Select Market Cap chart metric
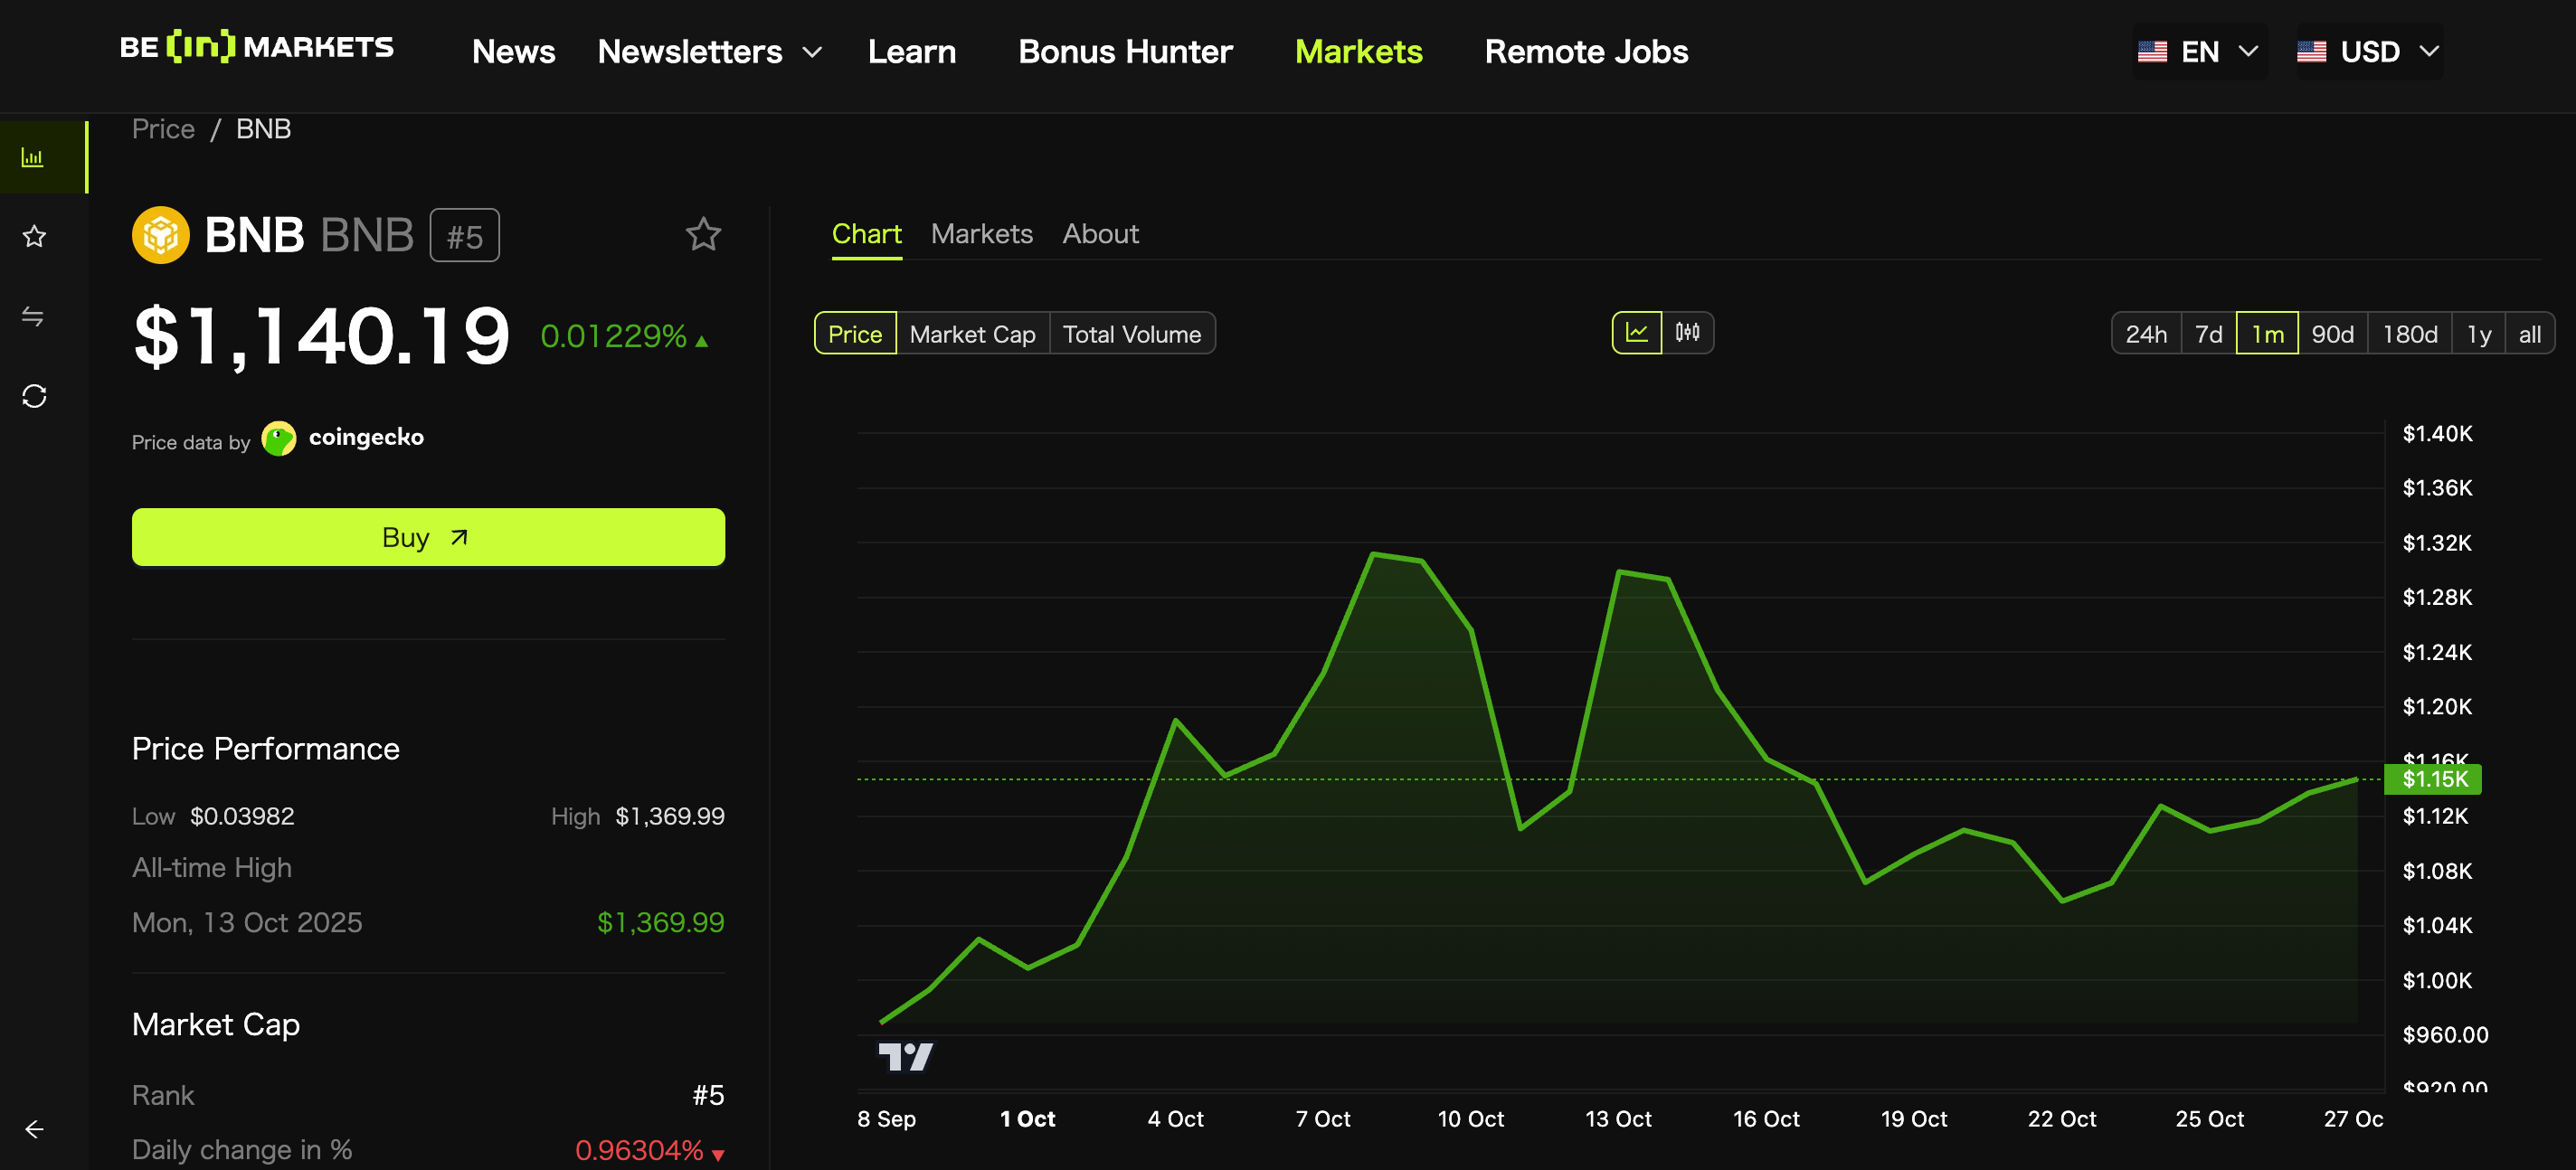This screenshot has height=1170, width=2576. tap(972, 334)
